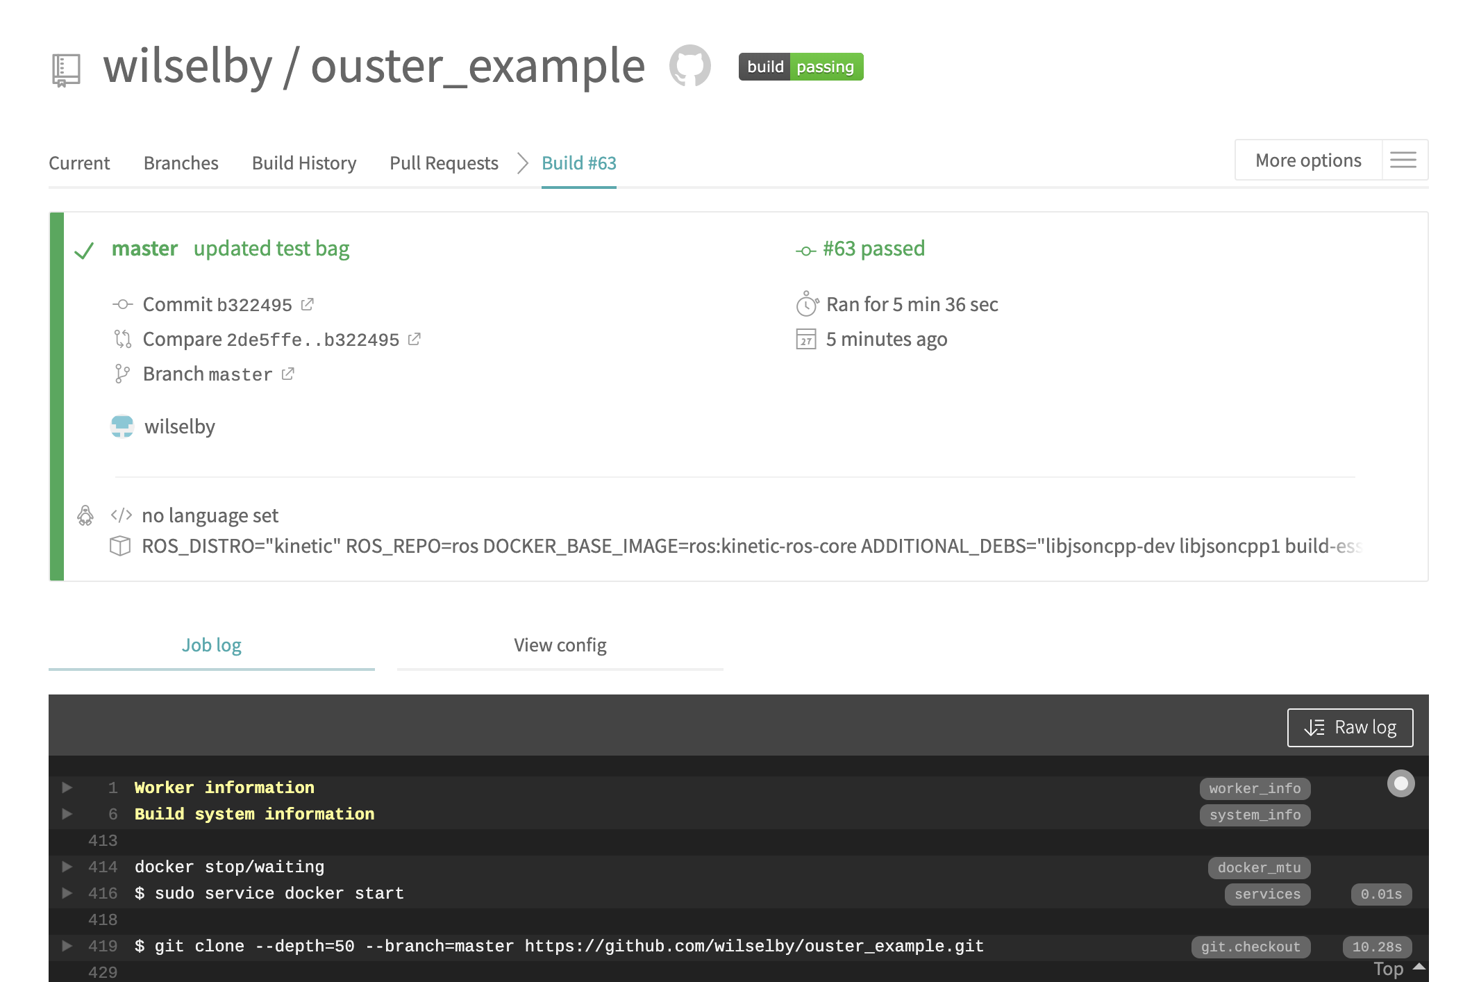The width and height of the screenshot is (1472, 982).
Task: Click the stopwatch icon by Ran for
Action: (x=807, y=303)
